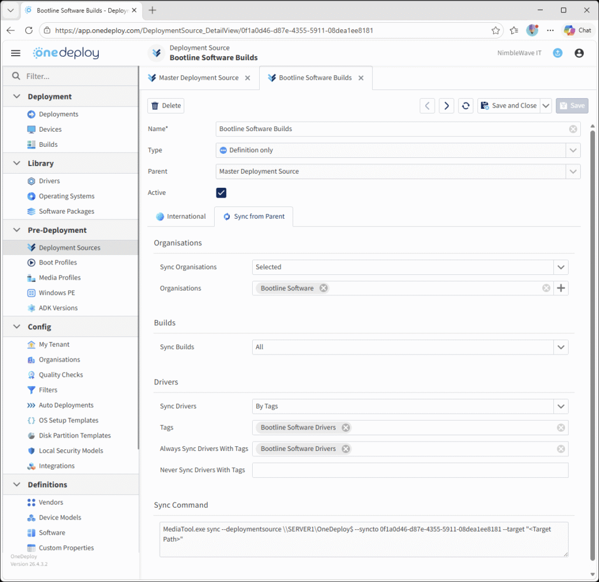Open Local Security Models in the sidebar
The width and height of the screenshot is (599, 582).
click(x=71, y=450)
